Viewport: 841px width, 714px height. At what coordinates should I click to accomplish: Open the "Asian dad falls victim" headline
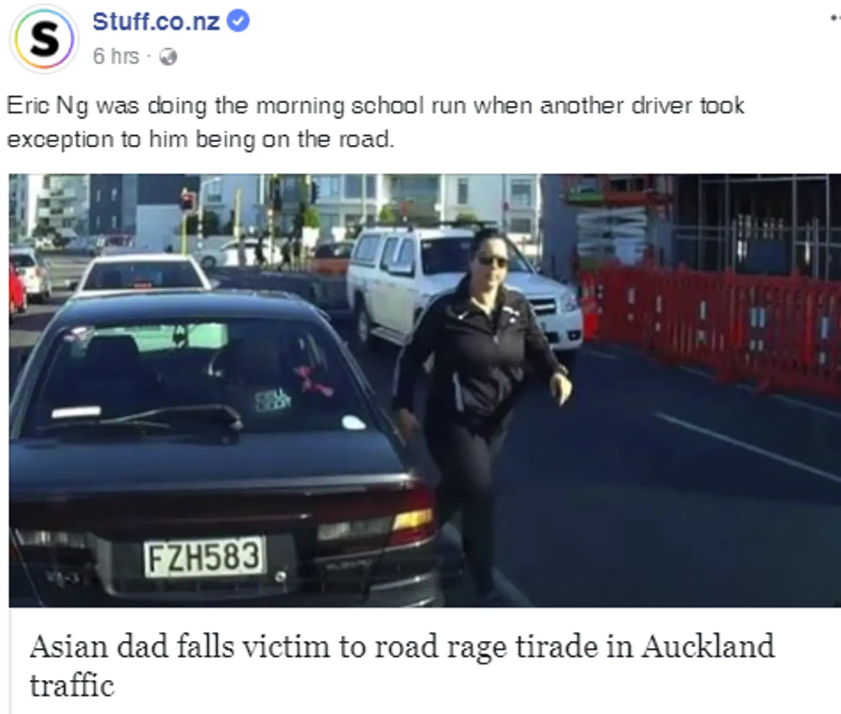pos(402,665)
